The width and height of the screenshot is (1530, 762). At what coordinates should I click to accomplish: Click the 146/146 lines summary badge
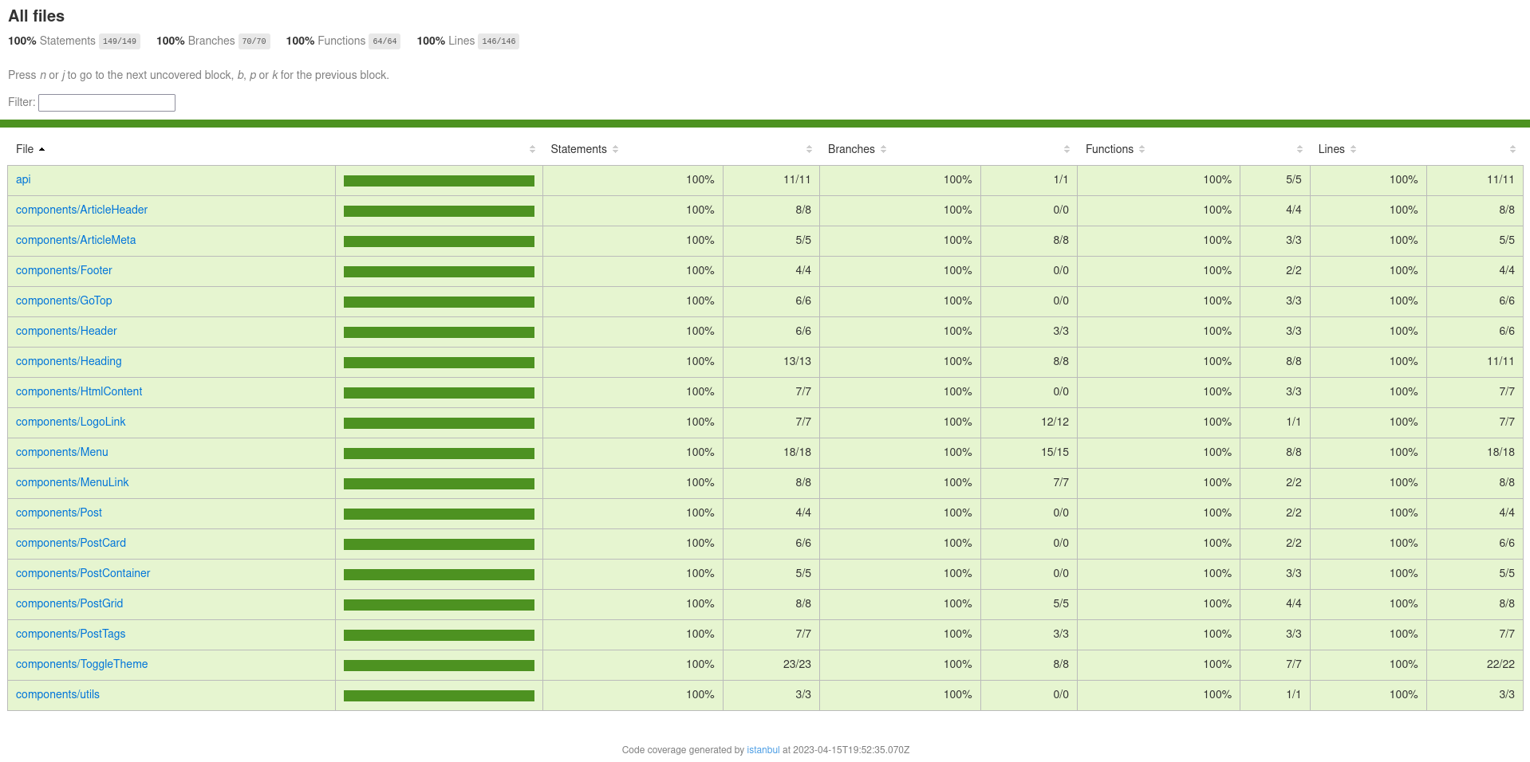(499, 41)
